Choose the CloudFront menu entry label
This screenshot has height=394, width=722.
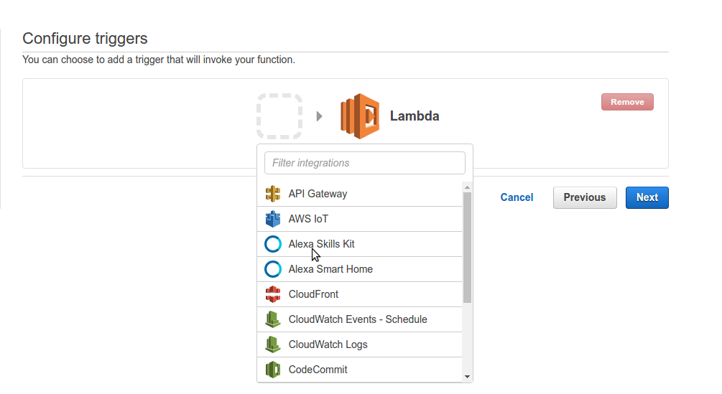pos(313,294)
